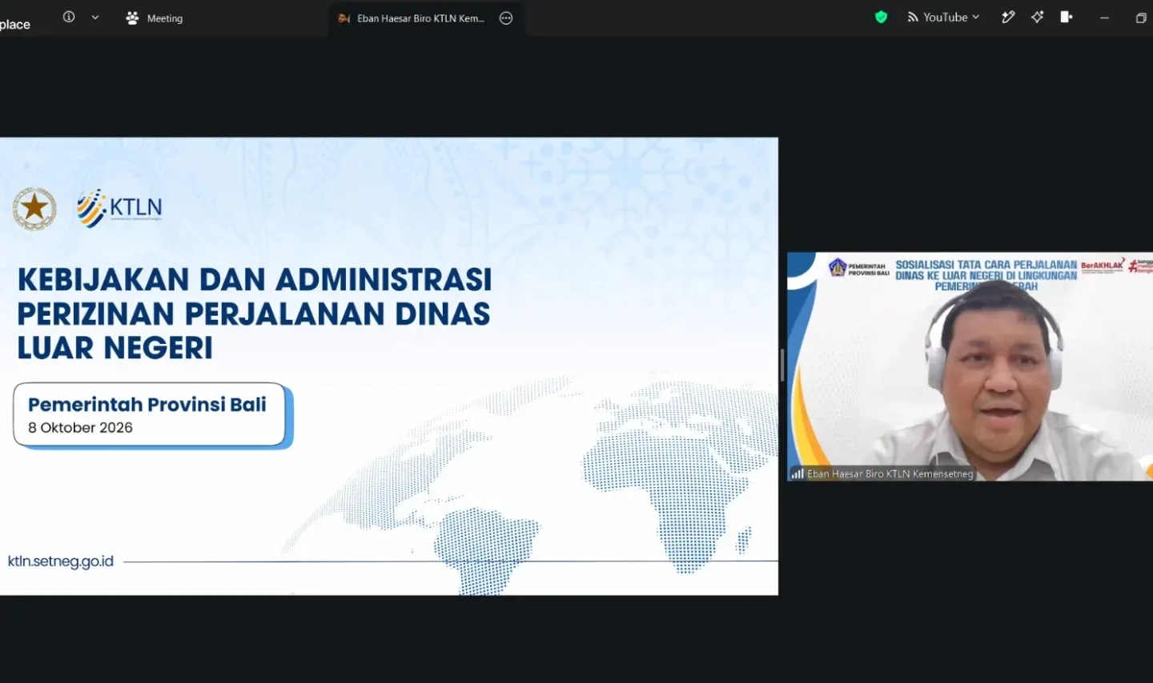Viewport: 1153px width, 683px height.
Task: Open the Meeting tab
Action: click(155, 18)
